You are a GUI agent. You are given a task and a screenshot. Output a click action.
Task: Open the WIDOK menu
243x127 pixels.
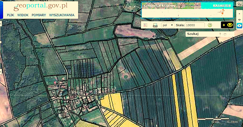tap(23, 15)
